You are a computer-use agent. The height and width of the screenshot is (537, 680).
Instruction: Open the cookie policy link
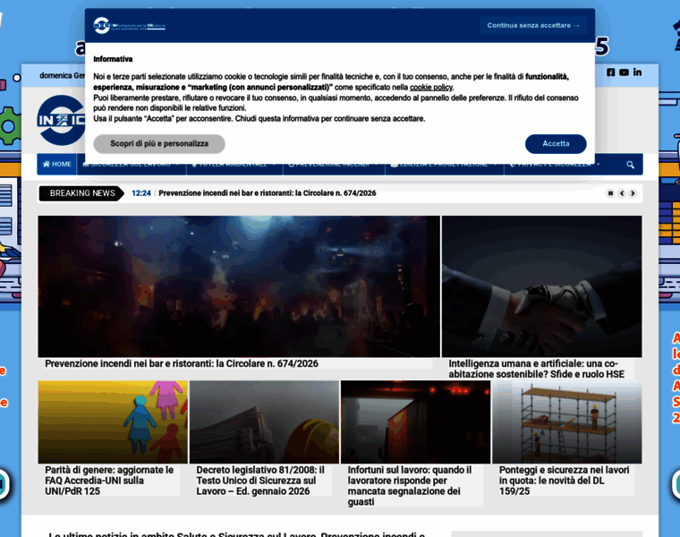tap(431, 88)
